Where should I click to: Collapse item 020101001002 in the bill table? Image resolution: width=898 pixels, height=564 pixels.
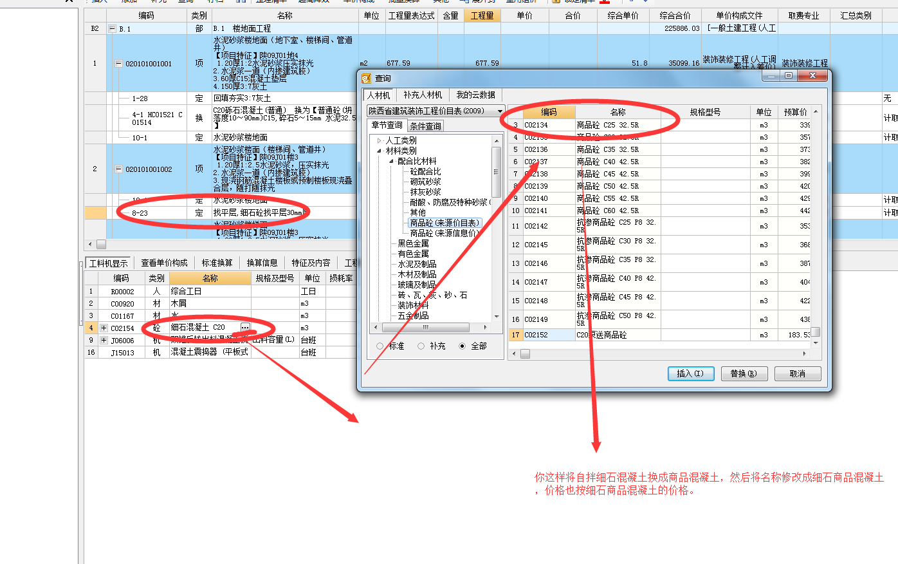(x=118, y=169)
